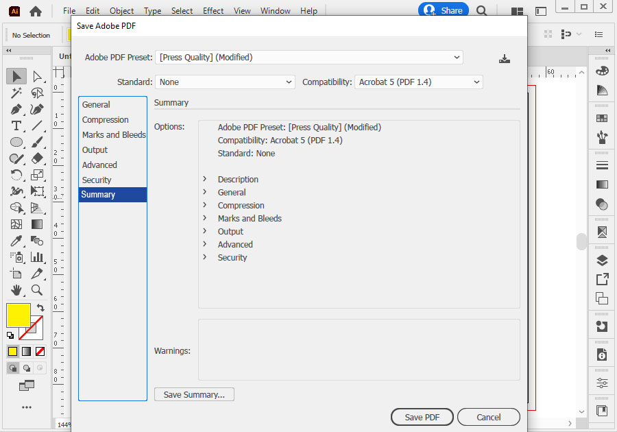Select the Free Transform tool
The width and height of the screenshot is (617, 432).
pos(37,191)
